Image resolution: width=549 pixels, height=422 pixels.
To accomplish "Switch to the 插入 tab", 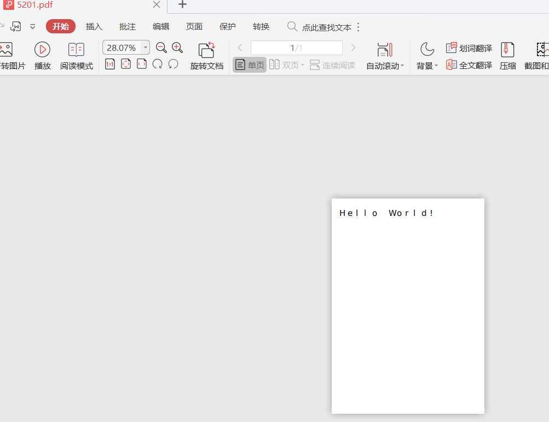I will 94,27.
